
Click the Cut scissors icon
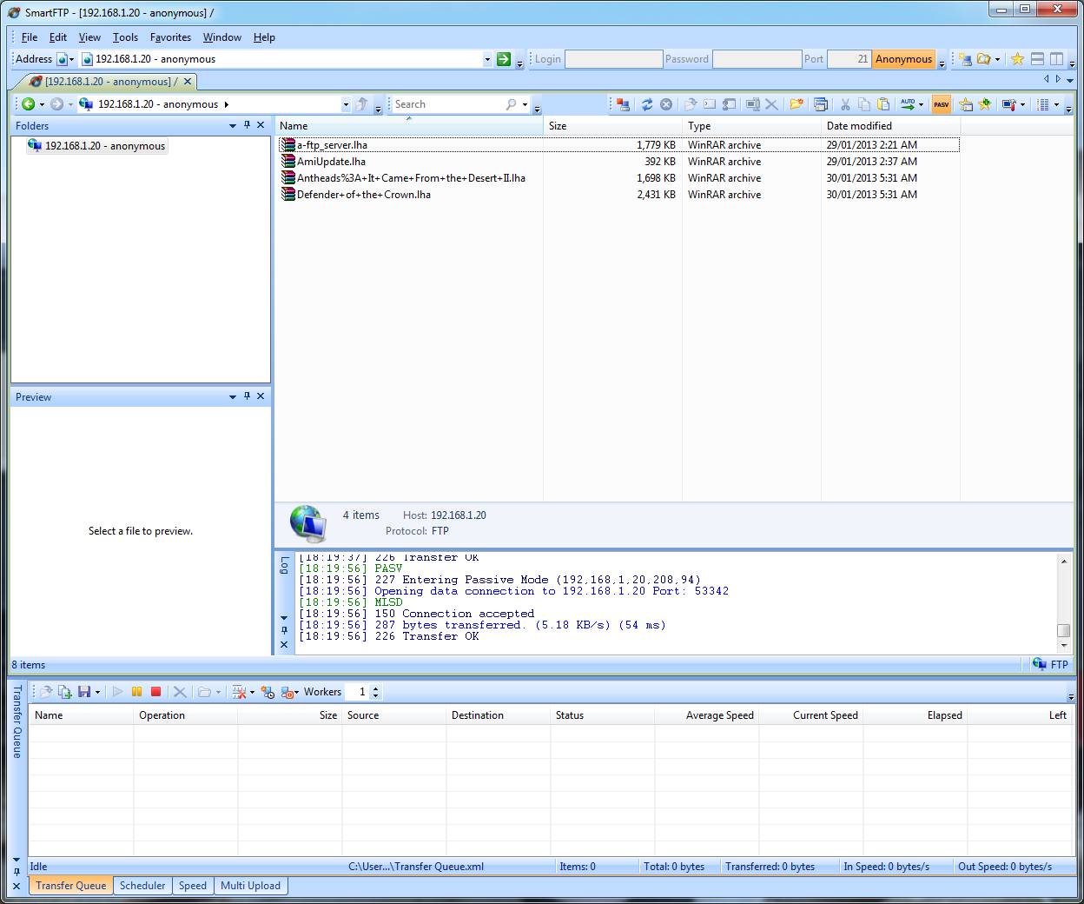(844, 104)
